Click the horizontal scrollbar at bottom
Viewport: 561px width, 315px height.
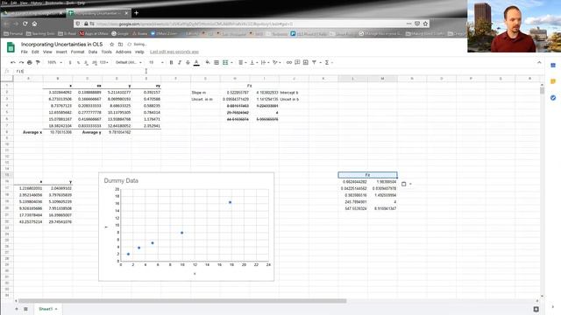182,301
